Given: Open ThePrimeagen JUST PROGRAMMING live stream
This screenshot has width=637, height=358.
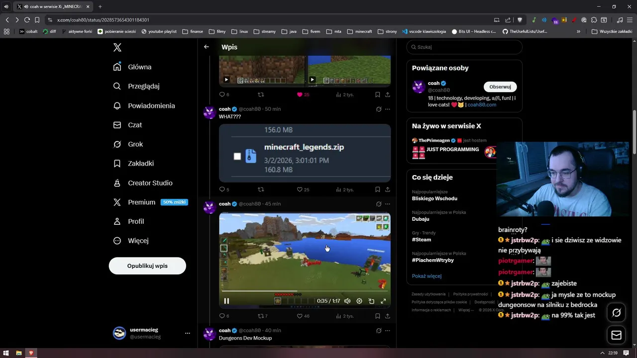Looking at the screenshot, I should (x=452, y=149).
